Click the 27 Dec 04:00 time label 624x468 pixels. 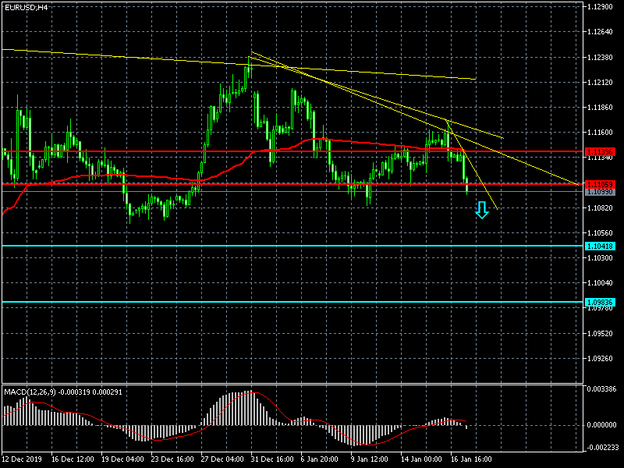pyautogui.click(x=222, y=459)
